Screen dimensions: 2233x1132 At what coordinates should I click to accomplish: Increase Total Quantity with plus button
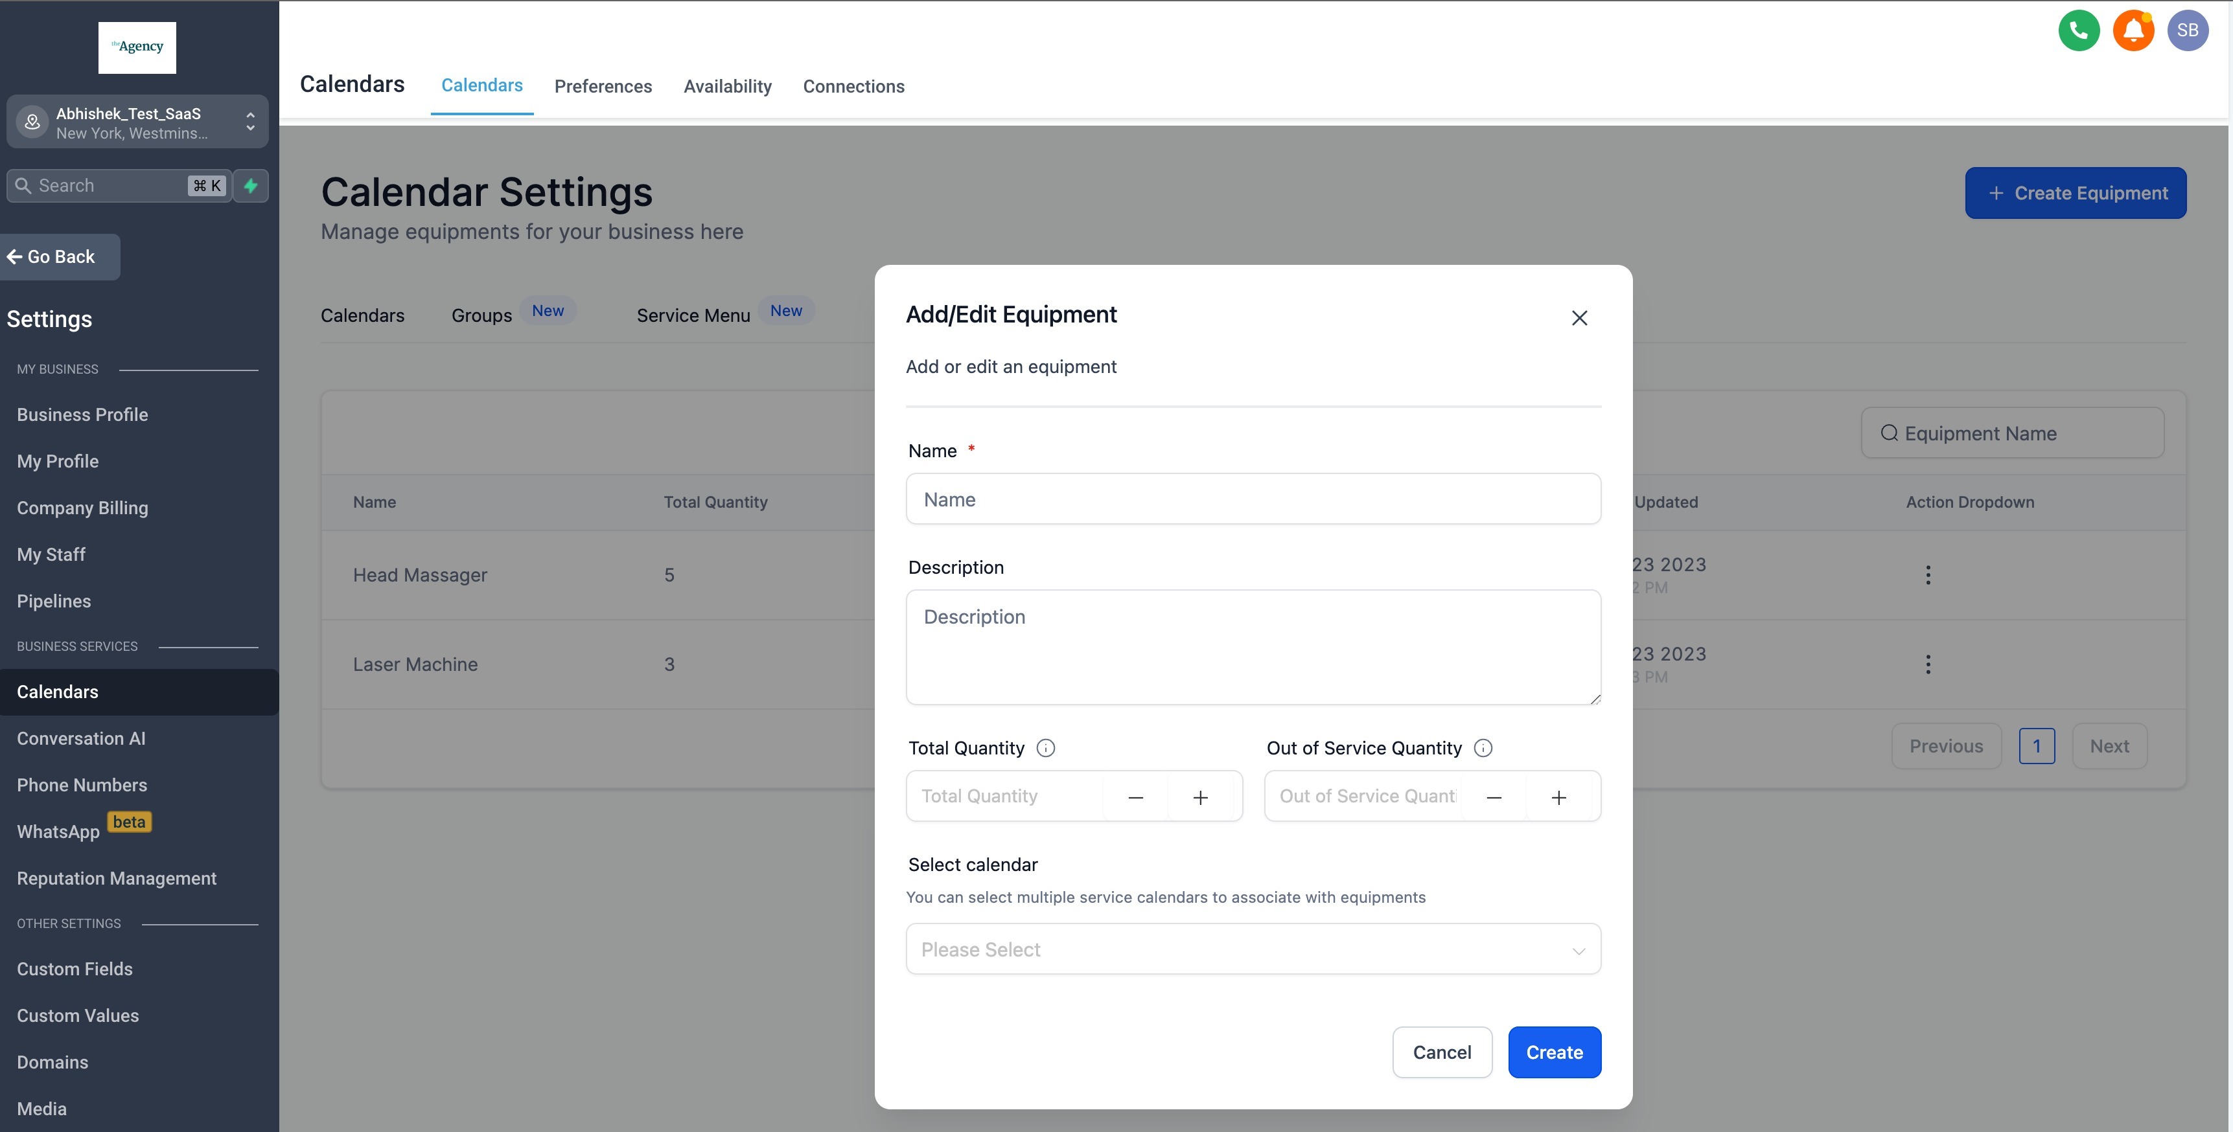tap(1199, 797)
